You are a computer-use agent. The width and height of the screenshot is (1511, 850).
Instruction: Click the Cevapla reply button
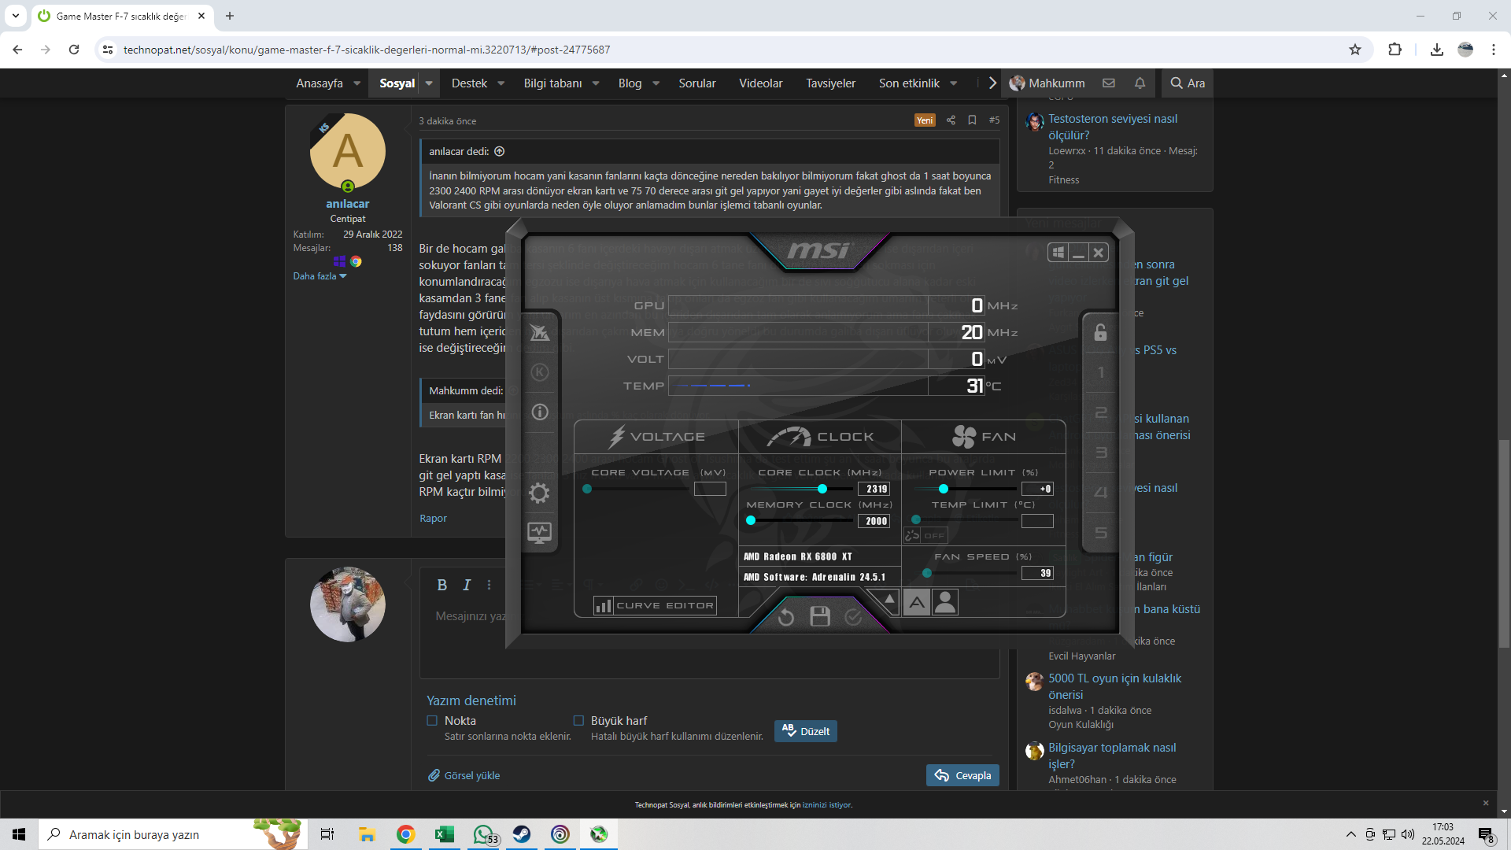(962, 775)
